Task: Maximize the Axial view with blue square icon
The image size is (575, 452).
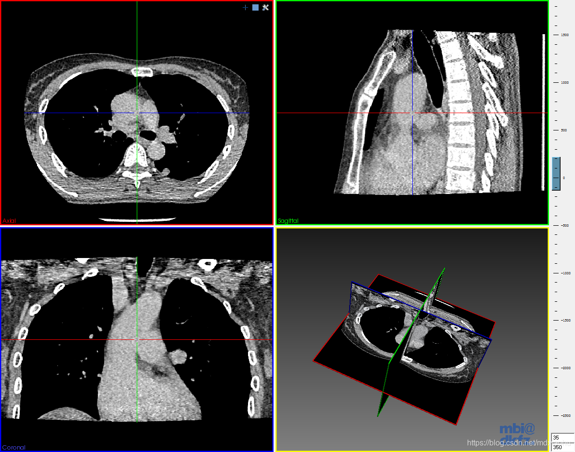Action: 255,8
